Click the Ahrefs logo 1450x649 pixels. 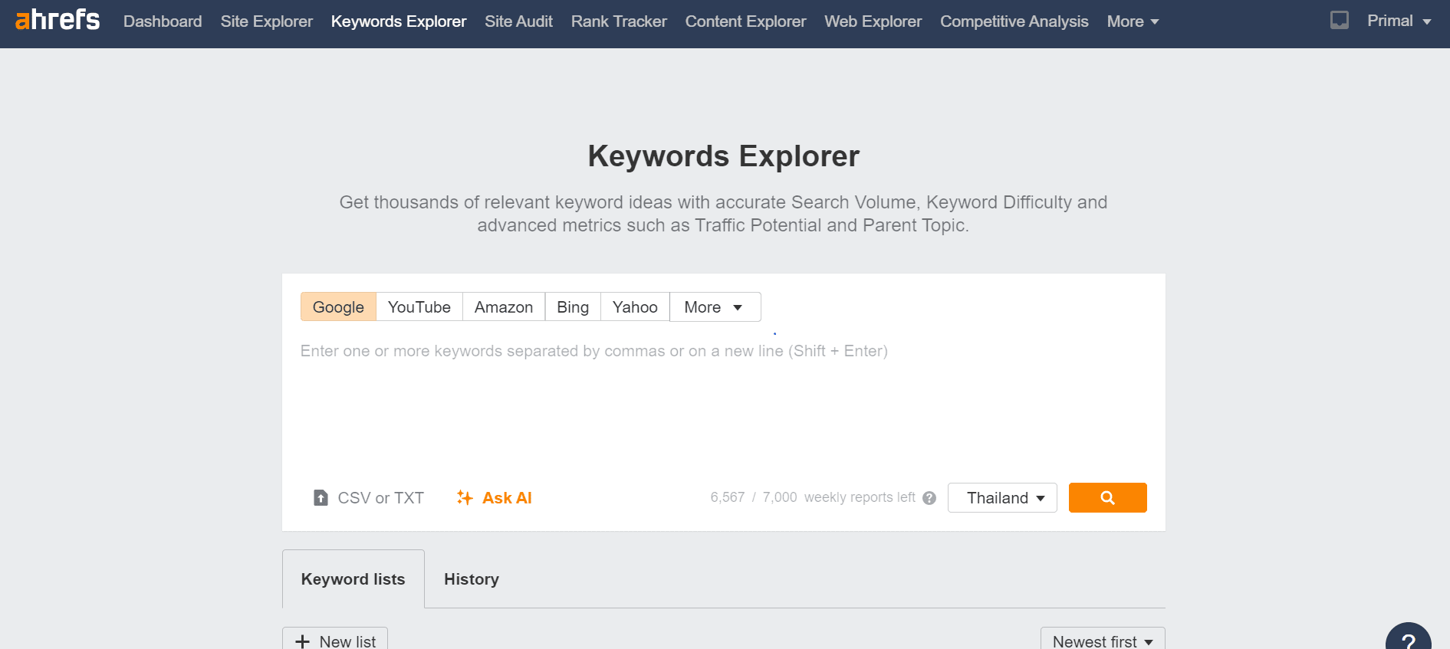58,20
